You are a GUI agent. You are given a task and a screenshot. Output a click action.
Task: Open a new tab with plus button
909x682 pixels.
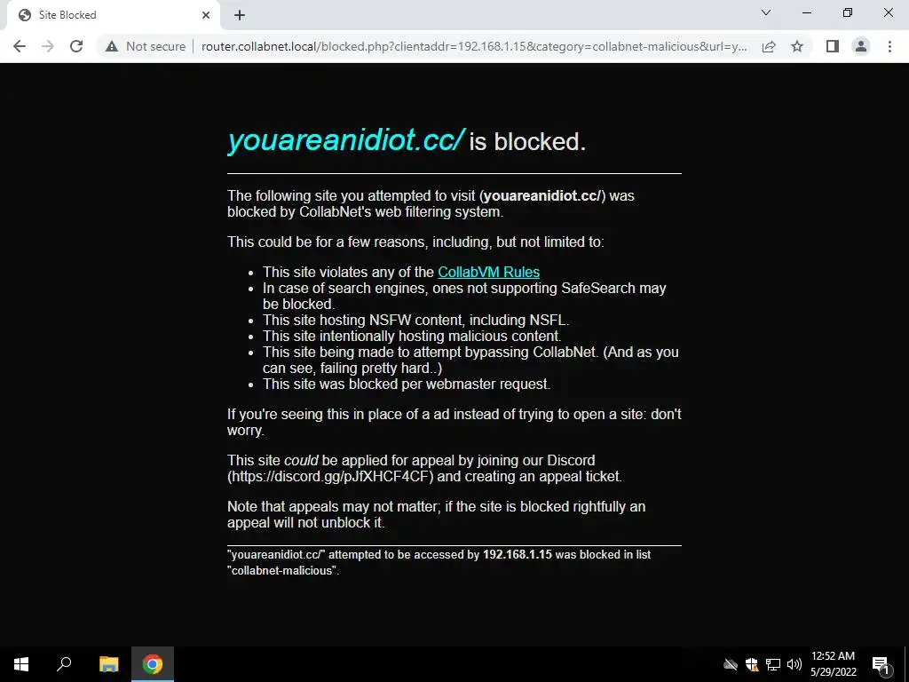click(x=240, y=15)
